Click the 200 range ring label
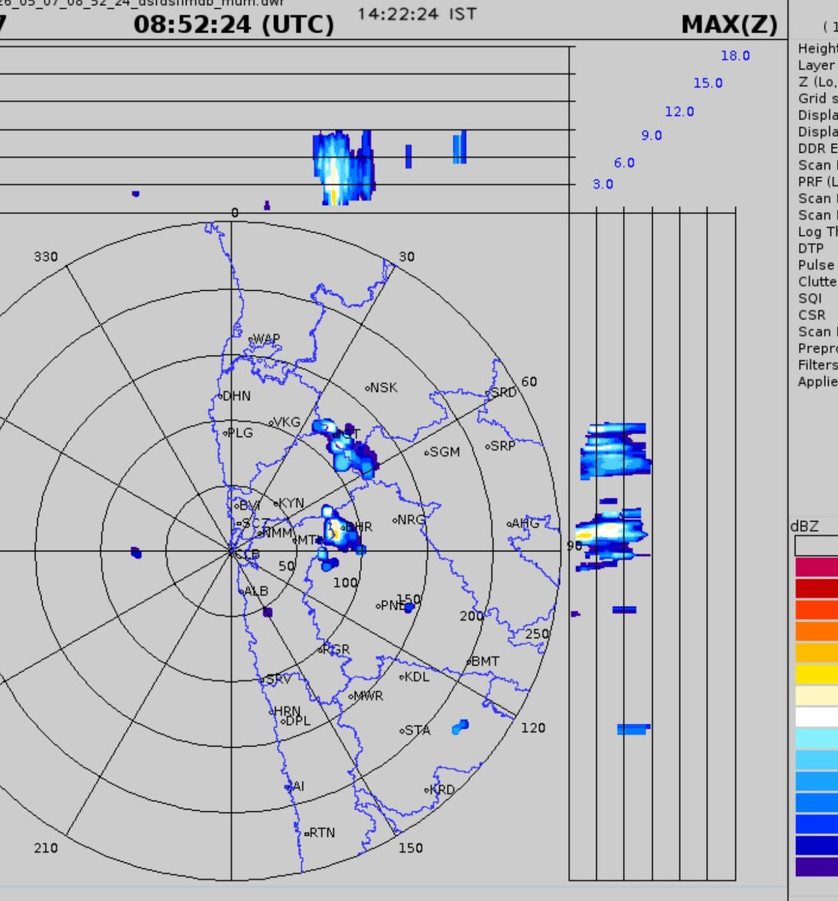 (472, 616)
